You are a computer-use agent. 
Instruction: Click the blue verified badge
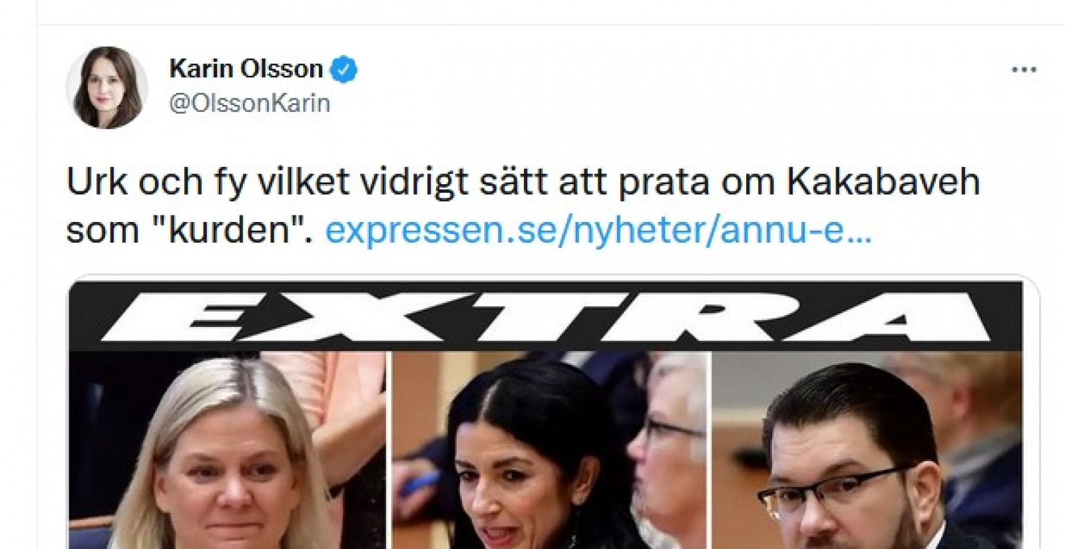click(x=344, y=70)
